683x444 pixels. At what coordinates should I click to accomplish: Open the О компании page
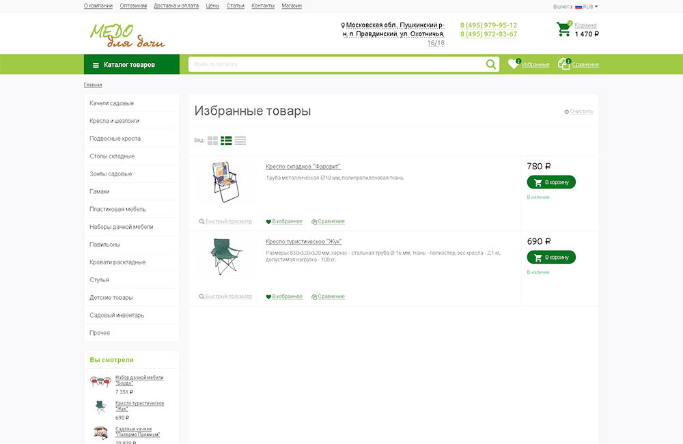click(98, 5)
